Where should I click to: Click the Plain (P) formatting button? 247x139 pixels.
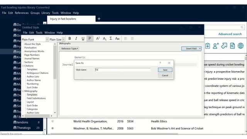(x=90, y=39)
